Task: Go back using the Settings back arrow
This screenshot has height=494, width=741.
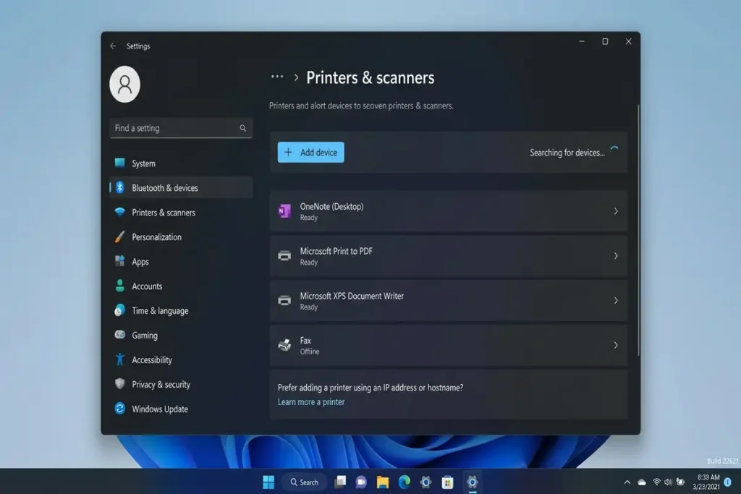Action: pyautogui.click(x=113, y=46)
